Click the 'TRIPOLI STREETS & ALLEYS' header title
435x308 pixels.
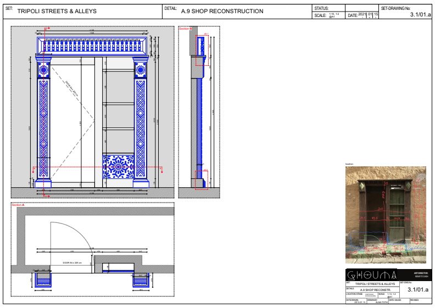coord(57,11)
